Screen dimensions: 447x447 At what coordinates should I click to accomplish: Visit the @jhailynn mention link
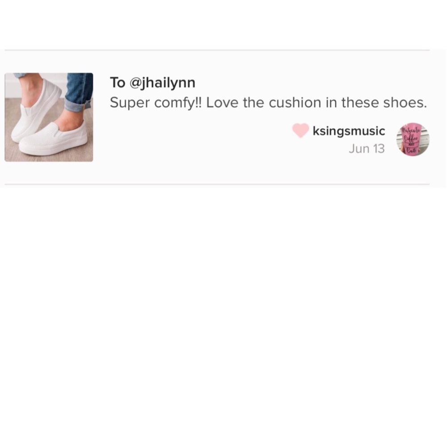[162, 83]
